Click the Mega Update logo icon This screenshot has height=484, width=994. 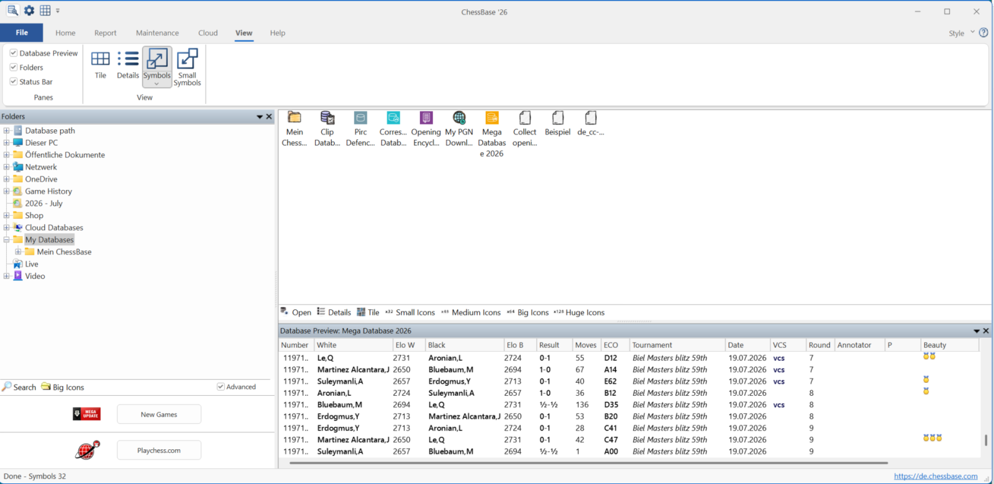coord(87,414)
